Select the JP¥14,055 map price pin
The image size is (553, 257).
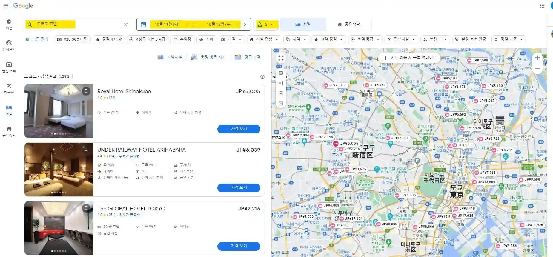click(397, 138)
